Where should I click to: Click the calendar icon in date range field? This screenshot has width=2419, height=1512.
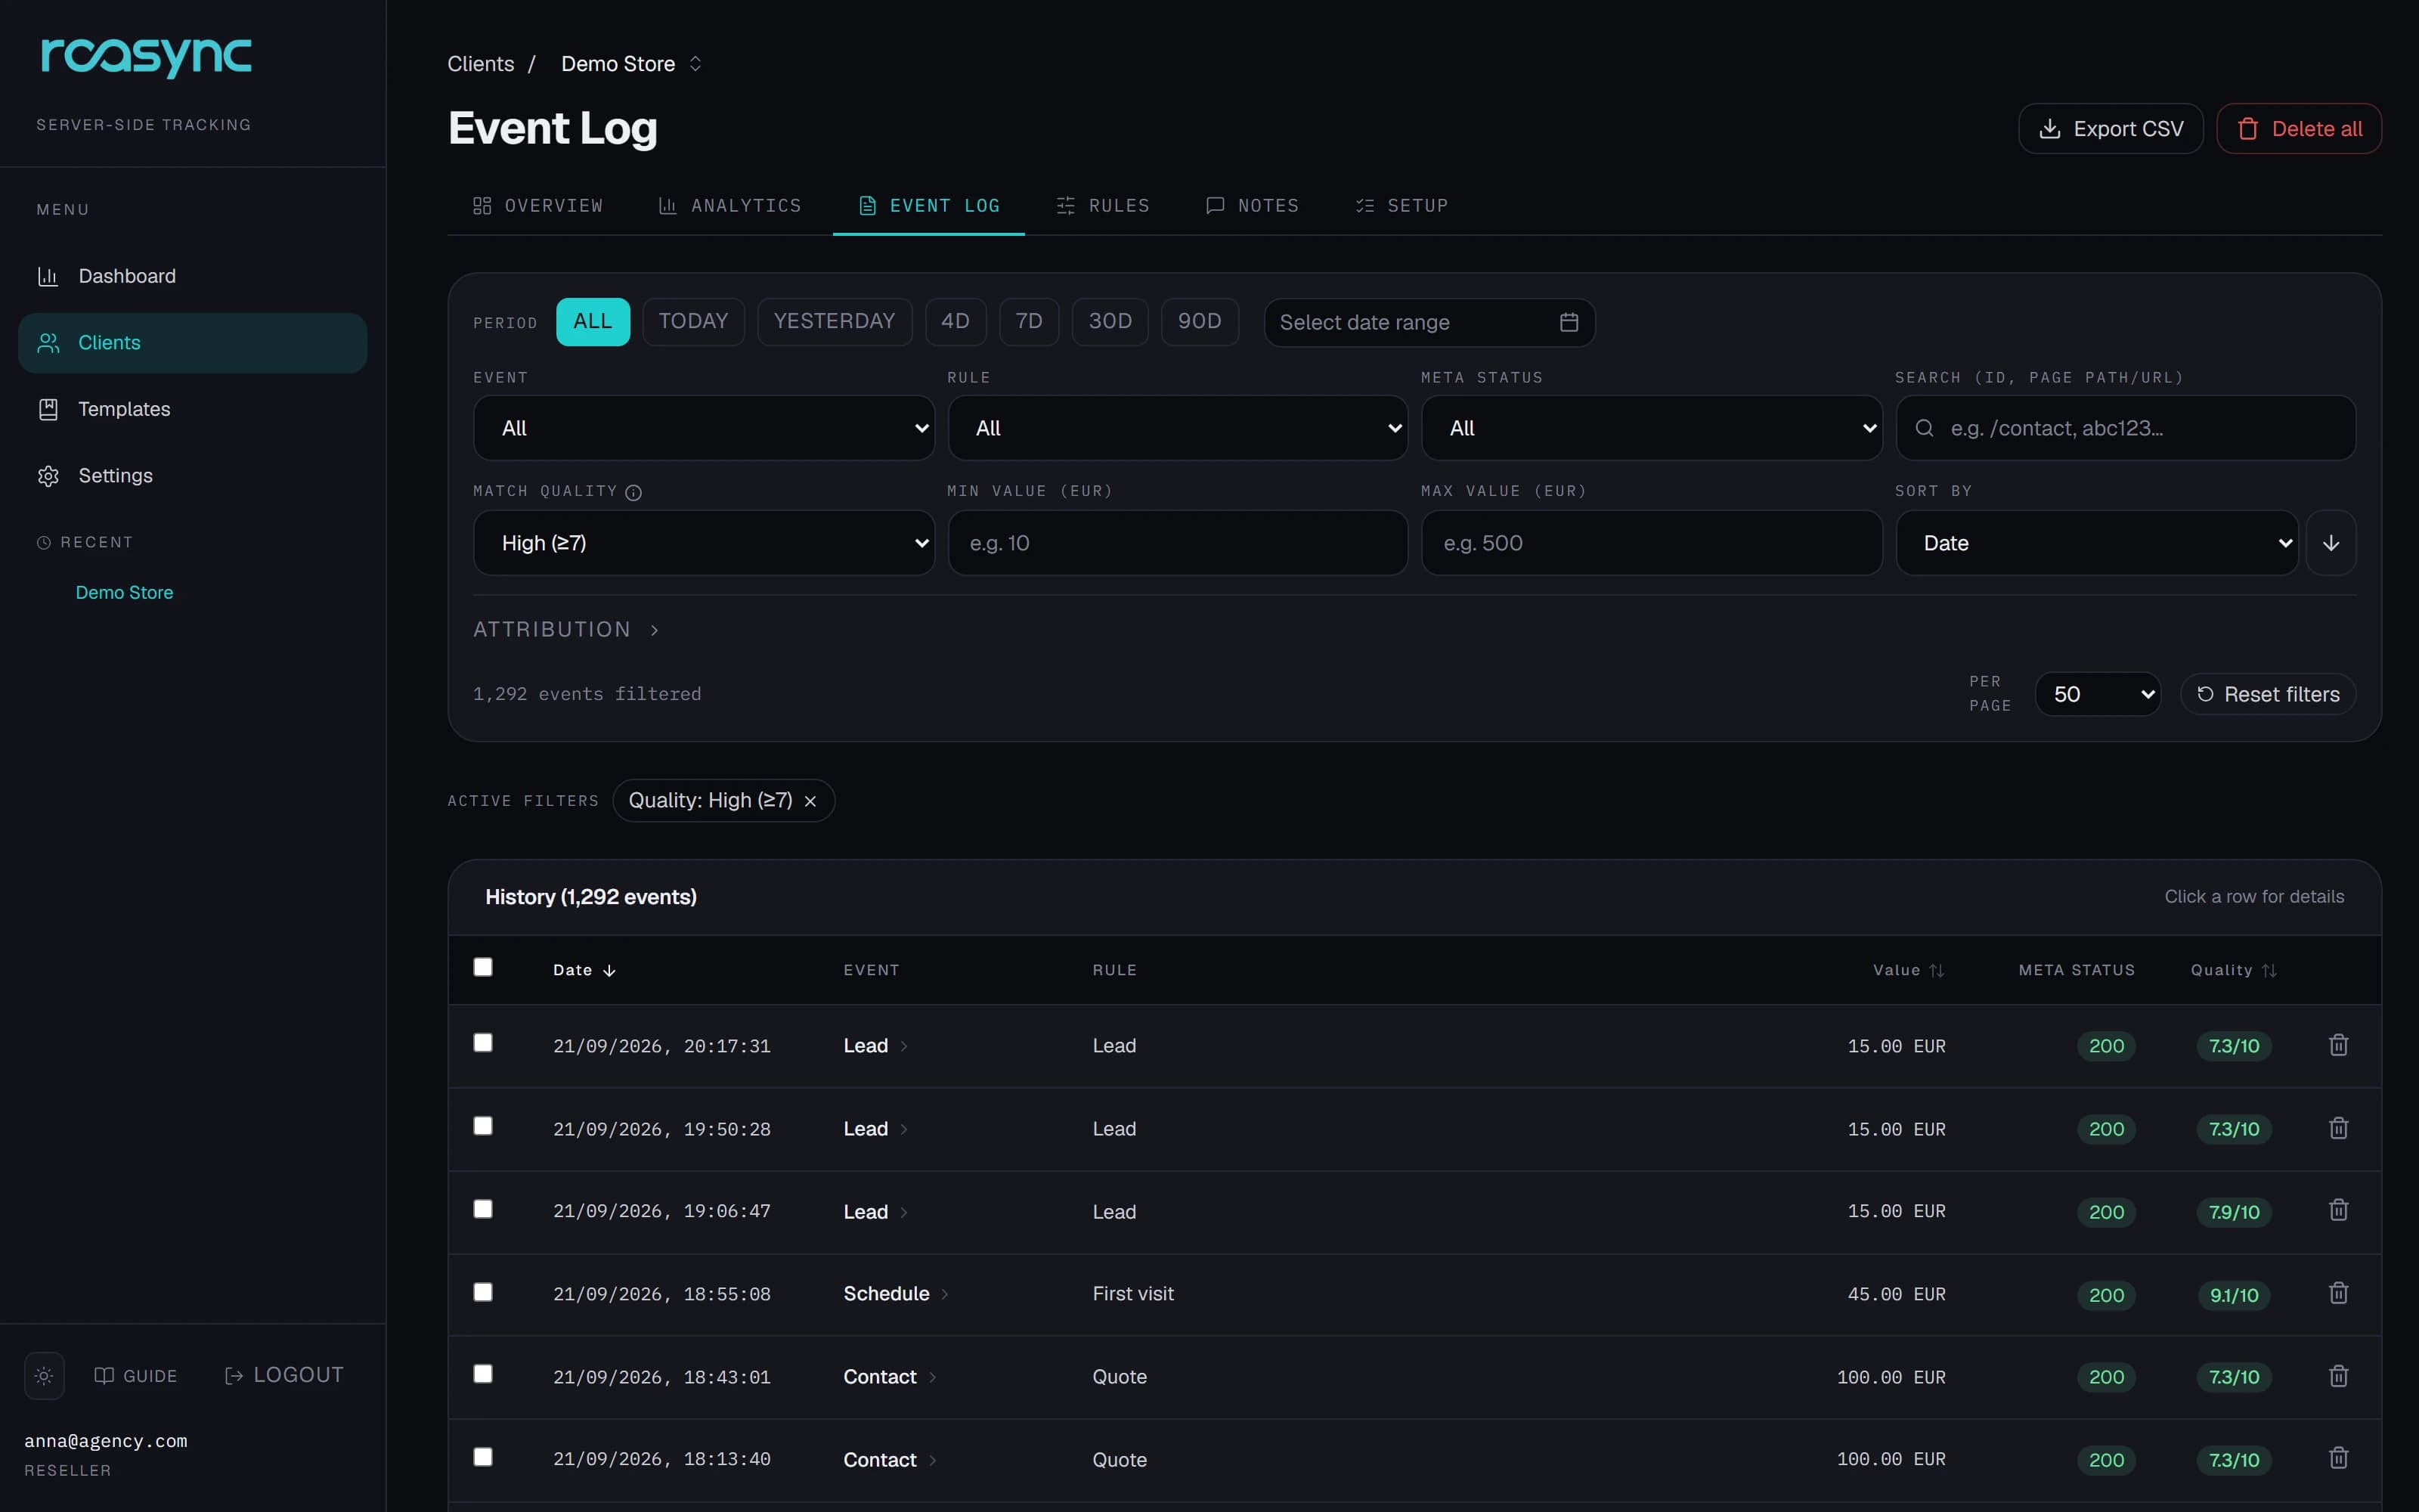click(1569, 322)
